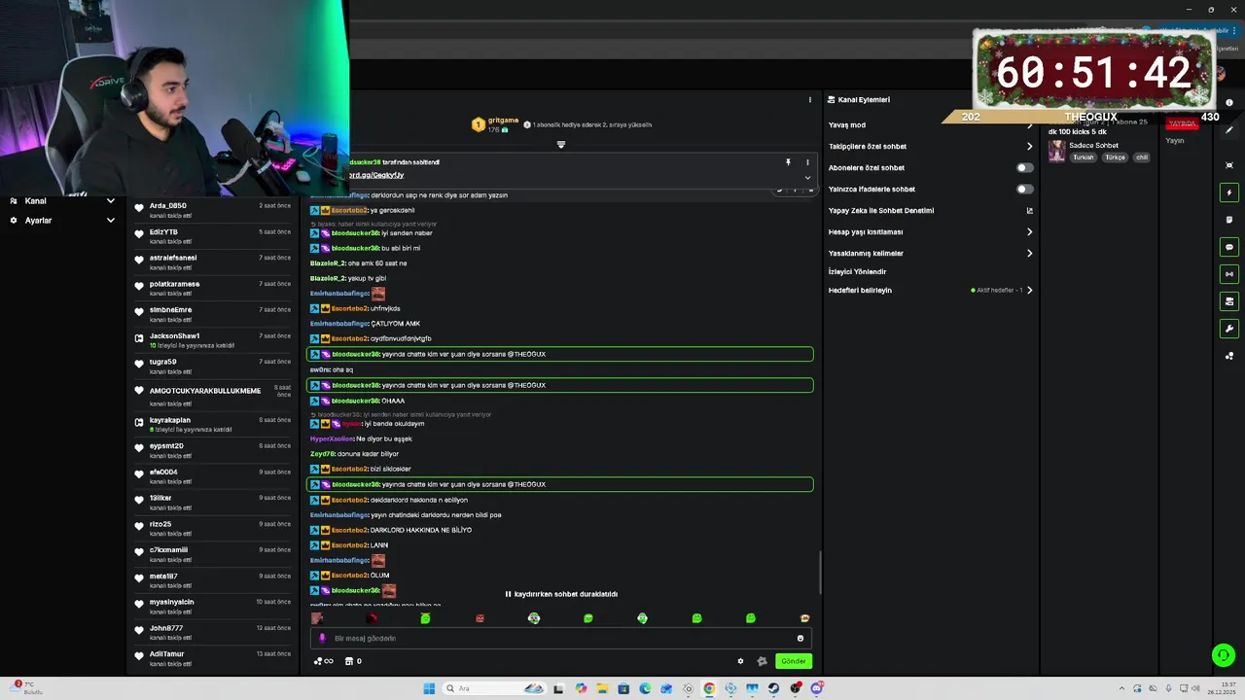Click the purple microphone icon in chat box
Image resolution: width=1245 pixels, height=700 pixels.
pos(322,639)
